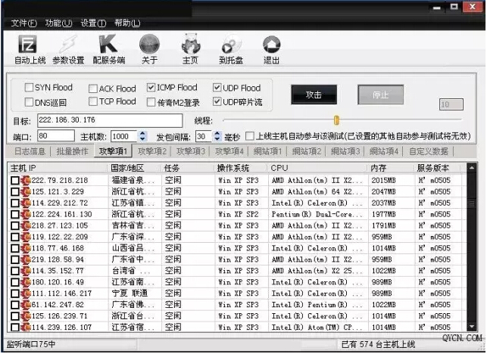Screen dimensions: 487x354
Task: Click into the 端口 input field
Action: tap(55, 137)
